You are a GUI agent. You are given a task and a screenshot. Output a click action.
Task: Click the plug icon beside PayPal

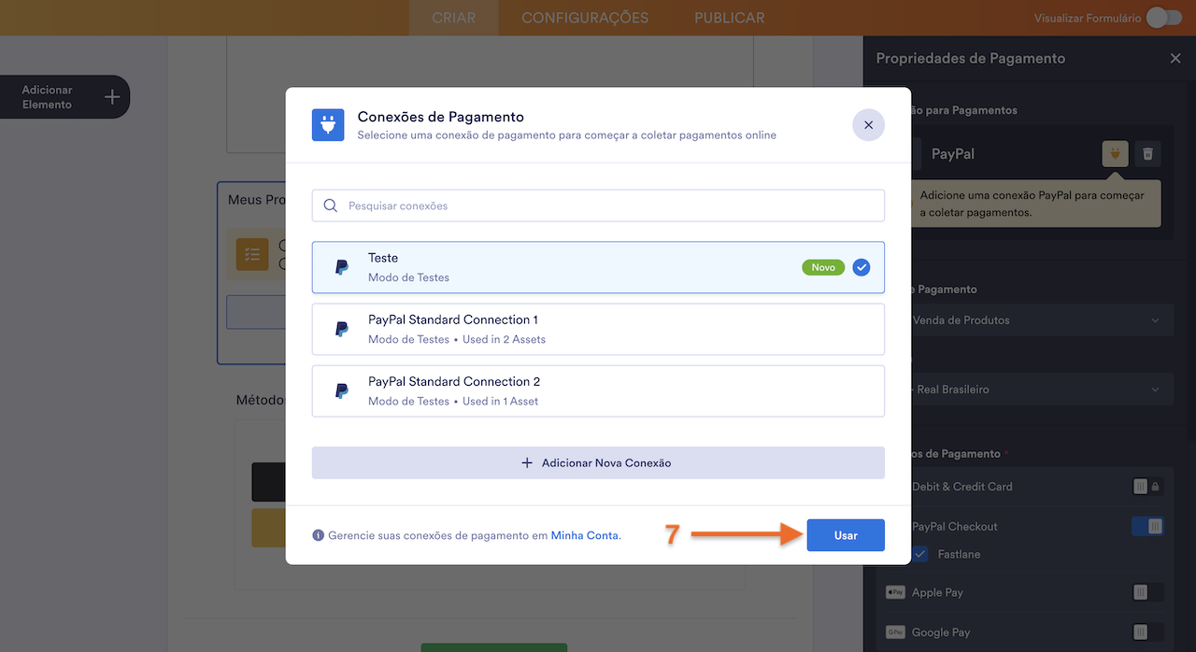1115,153
